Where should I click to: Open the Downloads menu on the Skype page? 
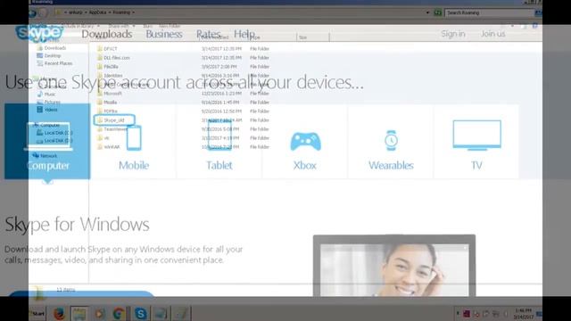107,34
